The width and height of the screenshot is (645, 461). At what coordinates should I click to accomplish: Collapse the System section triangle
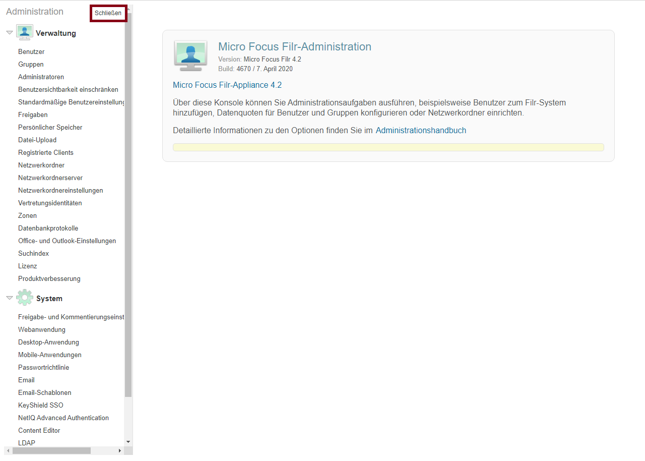[9, 298]
